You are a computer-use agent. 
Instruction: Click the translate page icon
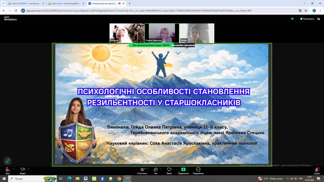[300, 11]
